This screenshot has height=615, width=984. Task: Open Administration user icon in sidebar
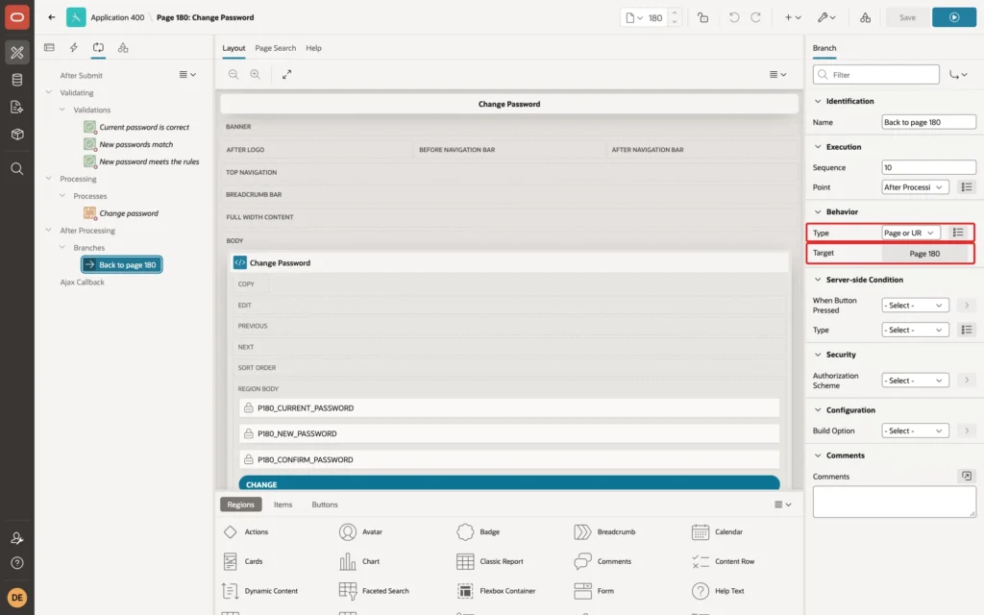pos(17,538)
